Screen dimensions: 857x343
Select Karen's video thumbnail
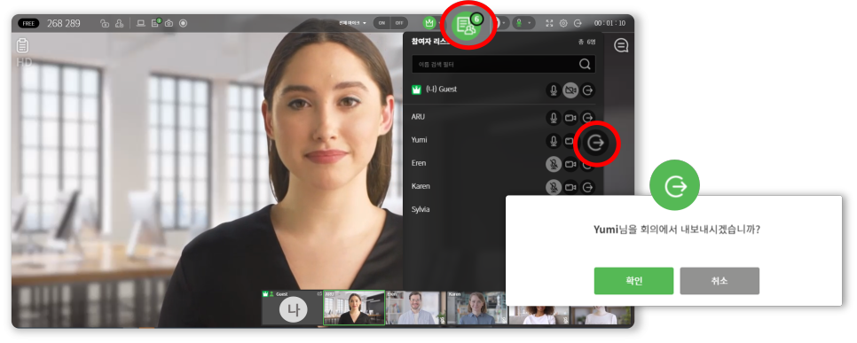(x=477, y=308)
